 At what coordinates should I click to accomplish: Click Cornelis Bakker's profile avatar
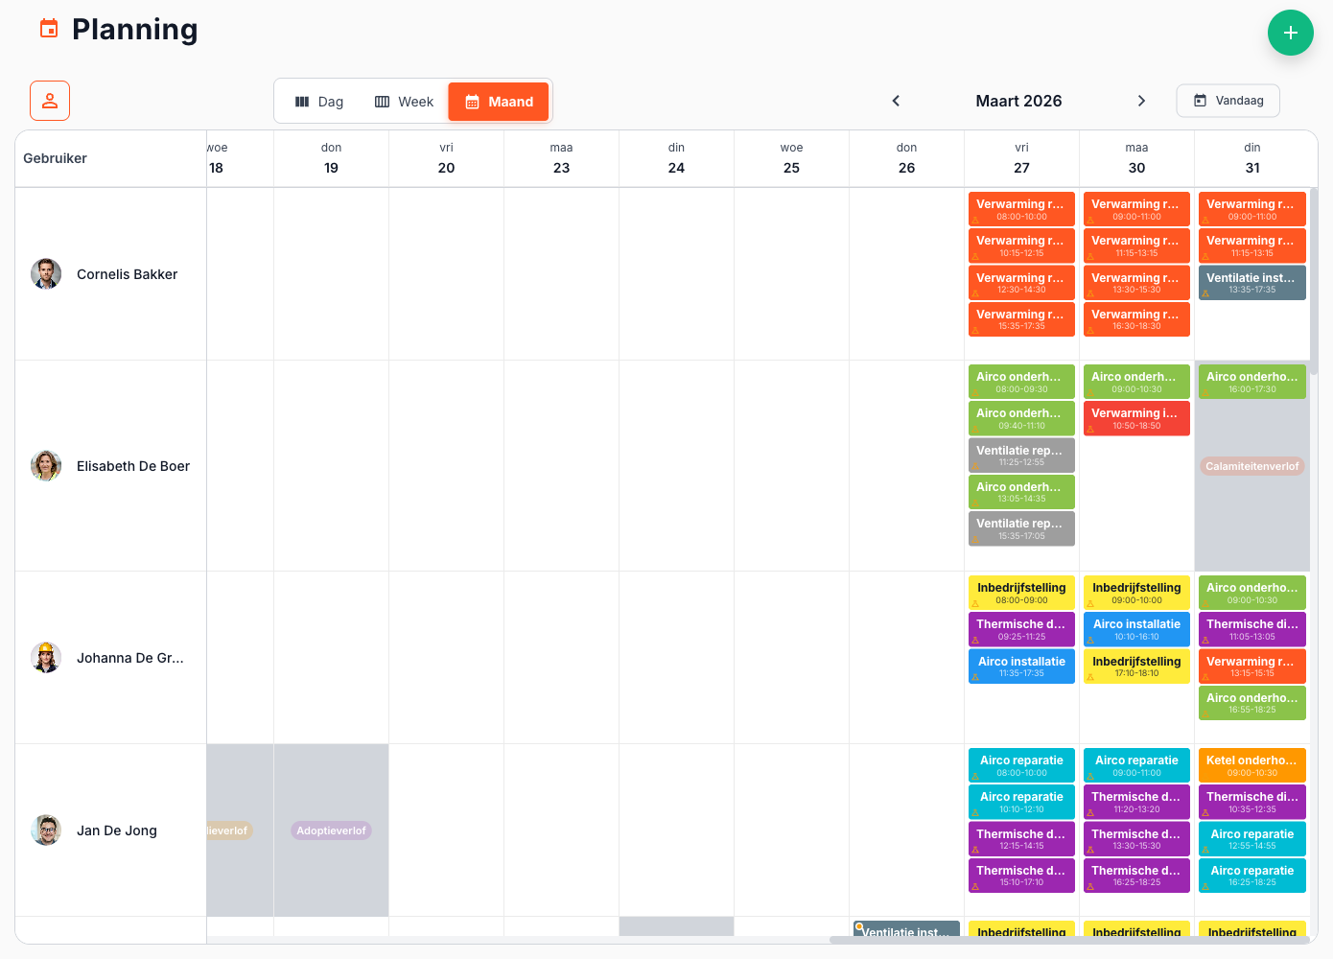point(46,273)
